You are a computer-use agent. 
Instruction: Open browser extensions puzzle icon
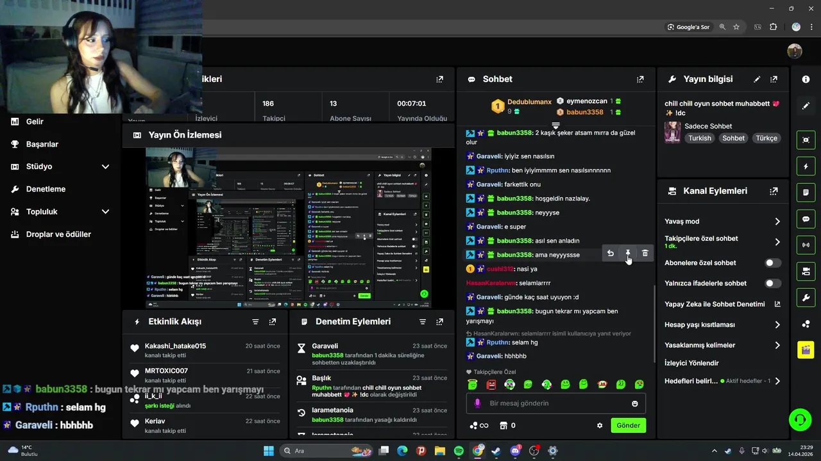pos(773,27)
